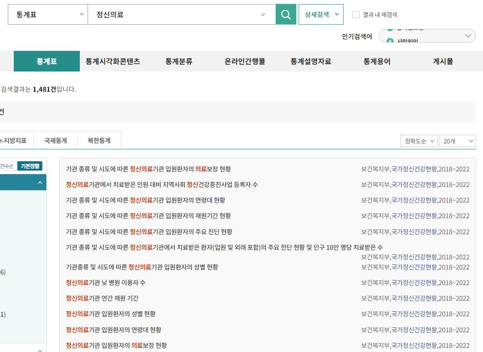Viewport: 483px width, 352px height.
Task: Expand the bottom sidebar chevron
Action: tap(40, 350)
